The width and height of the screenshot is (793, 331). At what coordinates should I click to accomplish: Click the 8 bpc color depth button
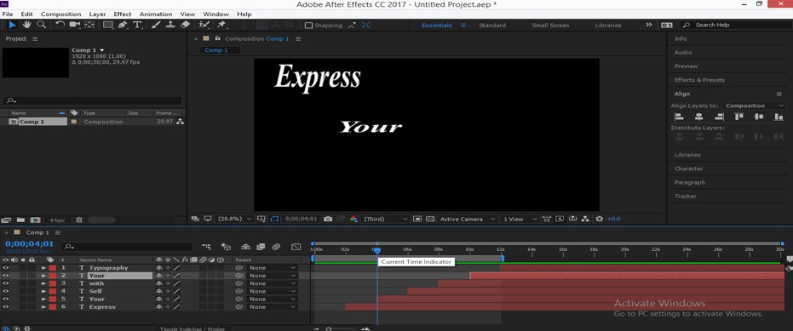pos(57,220)
